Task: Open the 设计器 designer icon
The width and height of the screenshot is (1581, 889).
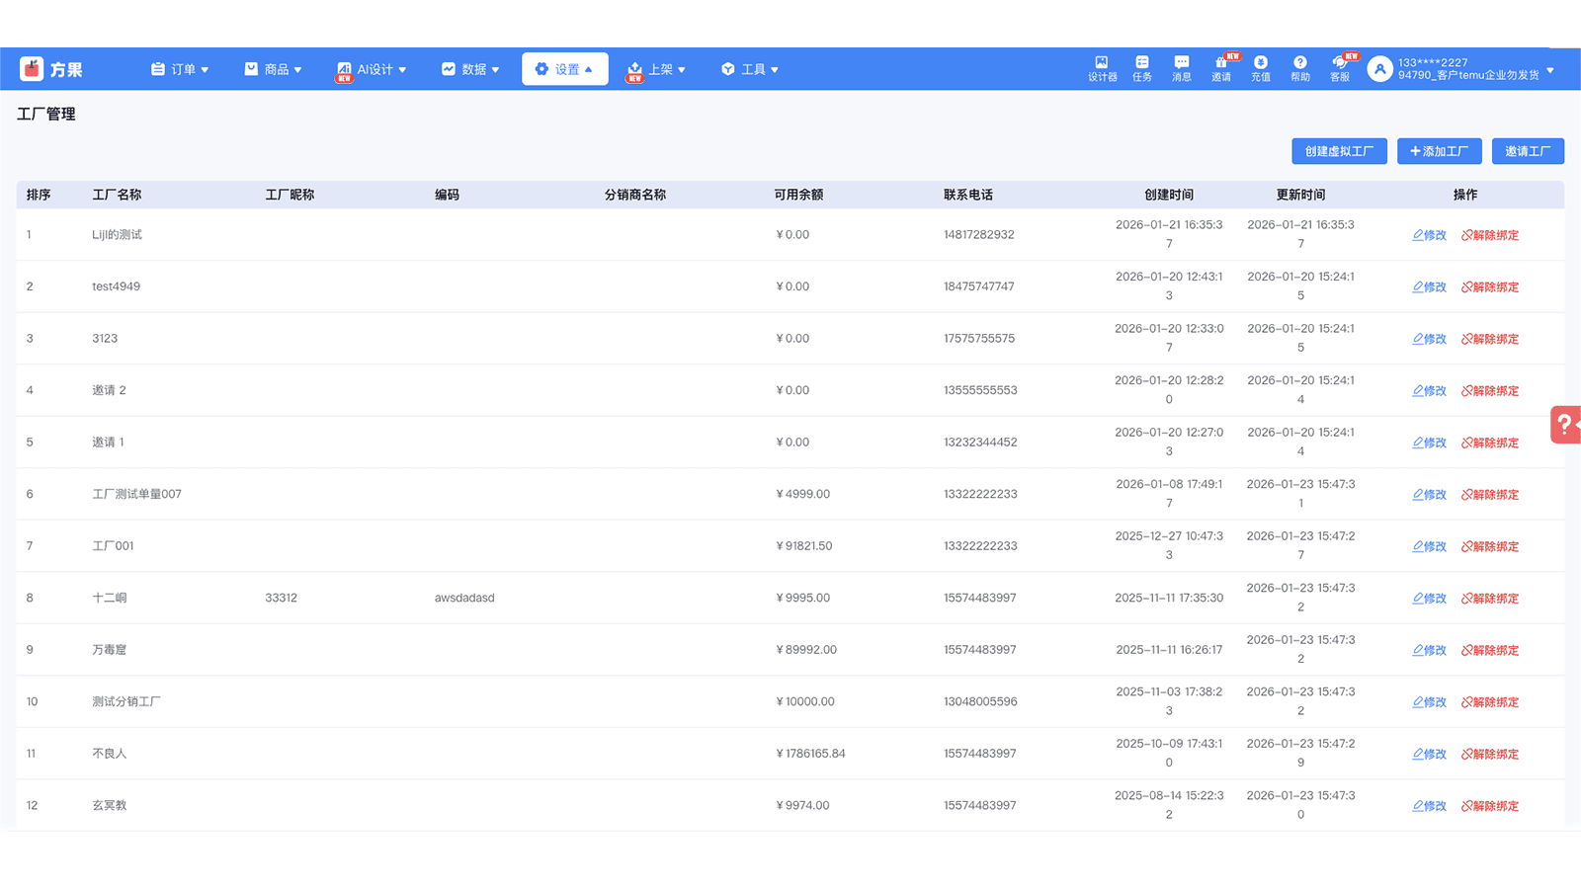Action: [1102, 68]
